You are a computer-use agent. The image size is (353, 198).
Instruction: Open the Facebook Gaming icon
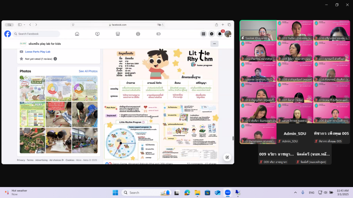(159, 34)
